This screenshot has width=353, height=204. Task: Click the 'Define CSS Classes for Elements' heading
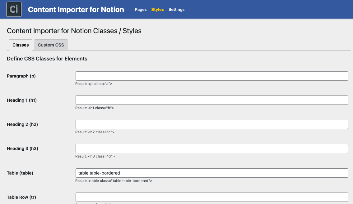[47, 59]
